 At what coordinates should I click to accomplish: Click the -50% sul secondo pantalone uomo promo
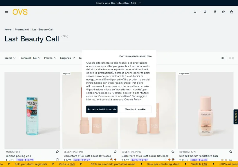112,164
